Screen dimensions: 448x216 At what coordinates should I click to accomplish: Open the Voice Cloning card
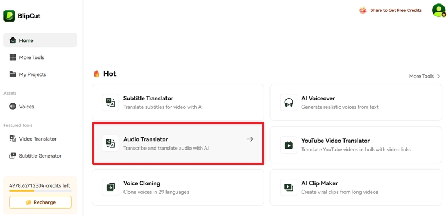pos(178,187)
